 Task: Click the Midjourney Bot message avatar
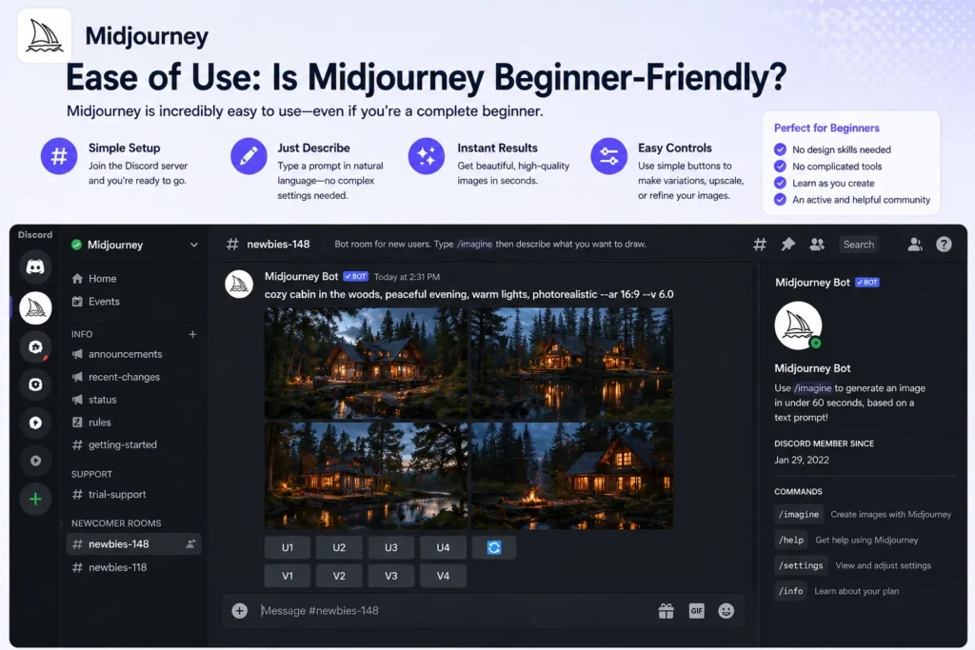[x=239, y=285]
